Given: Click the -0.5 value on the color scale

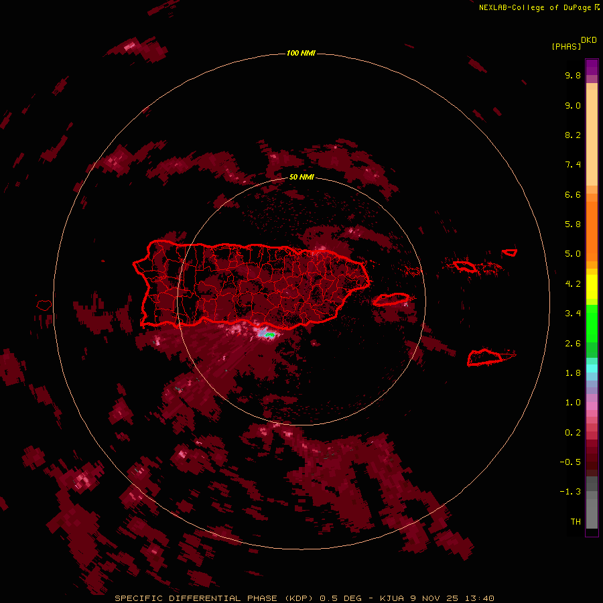Looking at the screenshot, I should coord(570,462).
